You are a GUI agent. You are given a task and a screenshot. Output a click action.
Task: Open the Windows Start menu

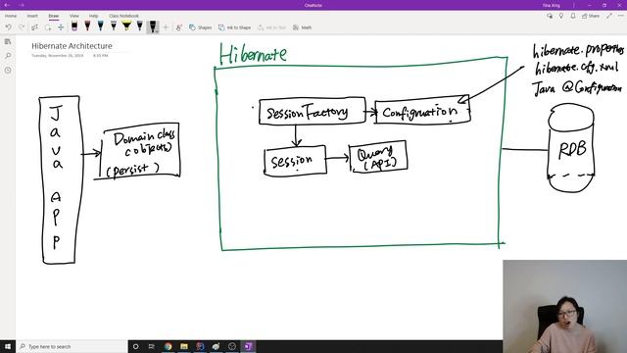8,346
